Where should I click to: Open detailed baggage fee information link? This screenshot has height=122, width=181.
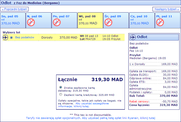coord(83,105)
